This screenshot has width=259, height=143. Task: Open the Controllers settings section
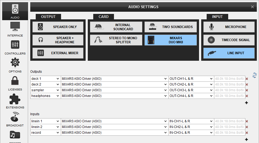15,47
